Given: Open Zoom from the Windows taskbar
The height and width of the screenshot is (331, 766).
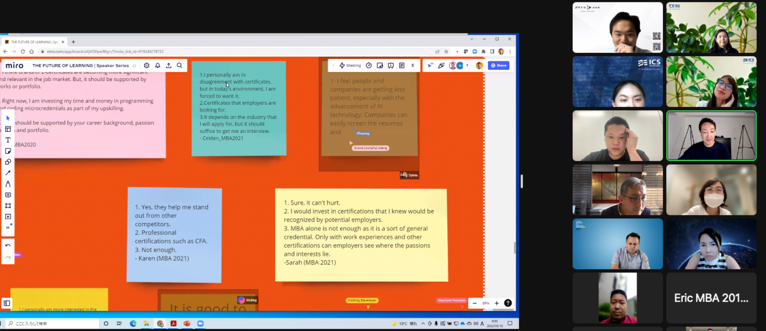Looking at the screenshot, I should click(x=201, y=323).
